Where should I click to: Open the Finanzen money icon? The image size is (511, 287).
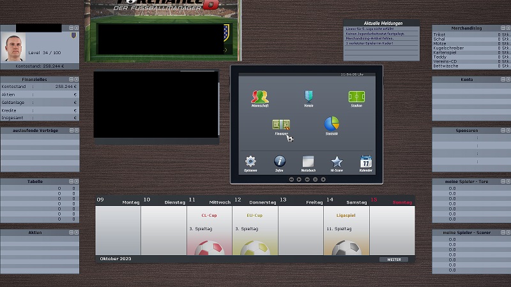[282, 126]
